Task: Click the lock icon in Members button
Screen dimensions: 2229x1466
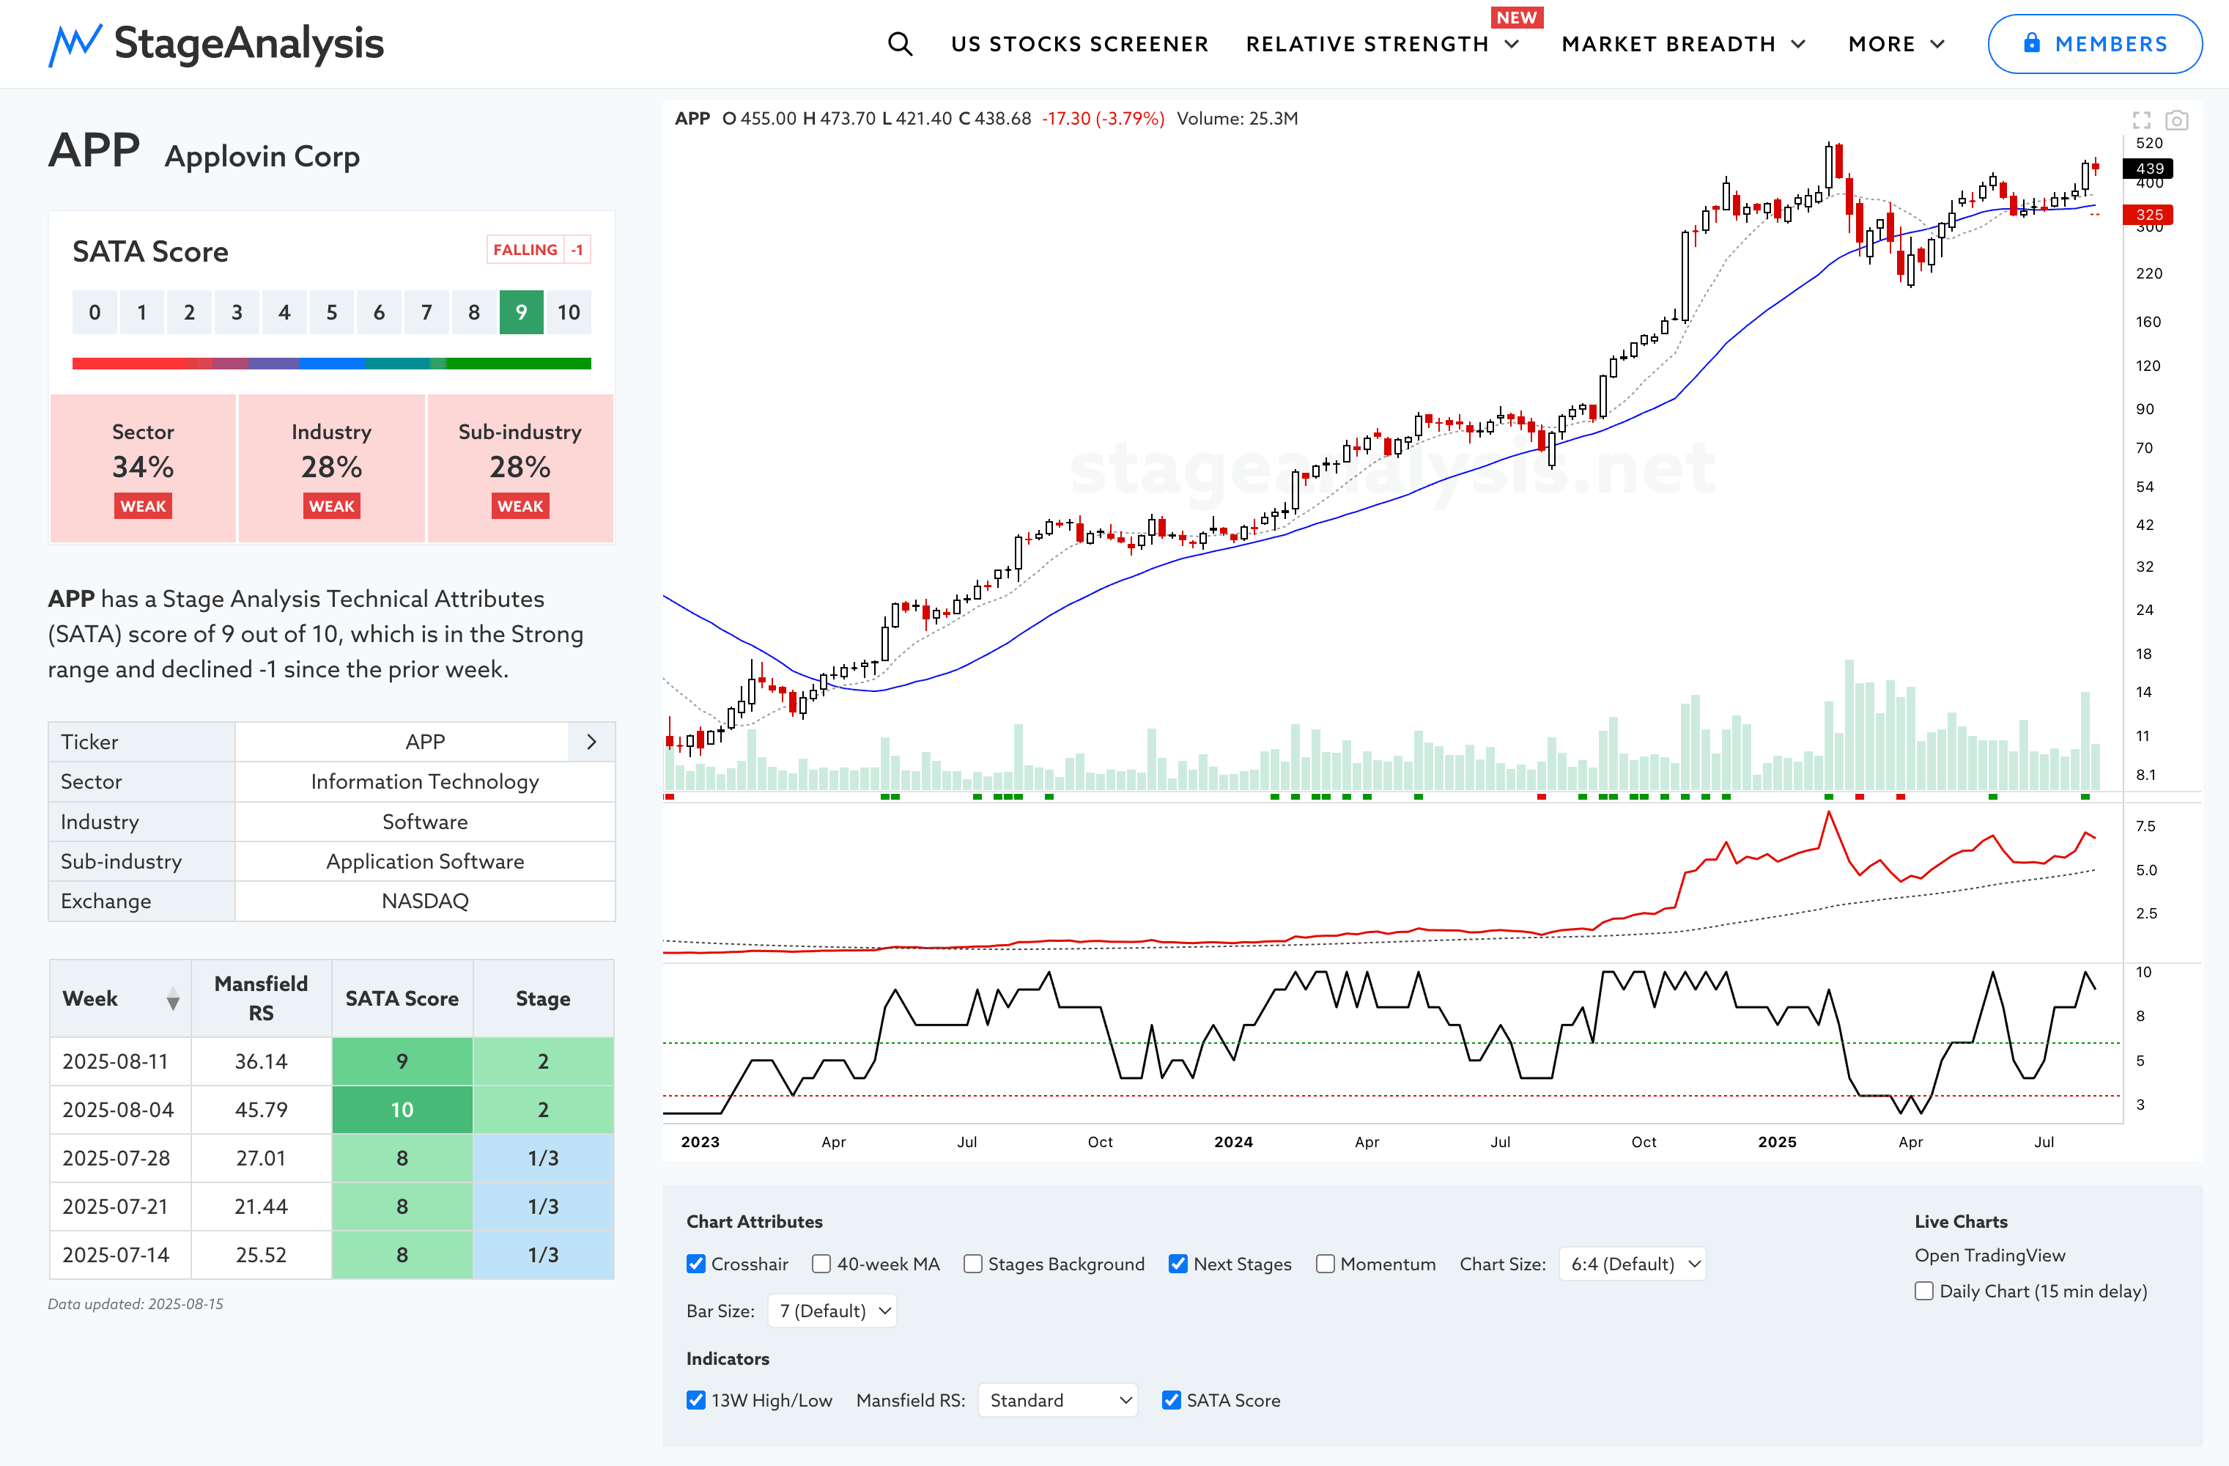Action: click(2031, 43)
